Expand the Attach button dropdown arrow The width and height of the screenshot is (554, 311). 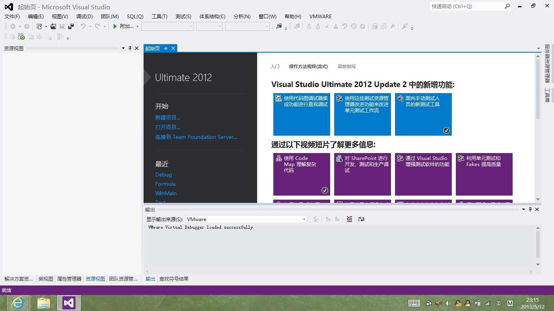137,26
